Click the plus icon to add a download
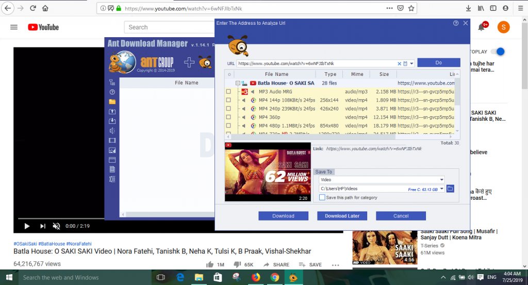Screen dimensions: 528x285 point(189,62)
